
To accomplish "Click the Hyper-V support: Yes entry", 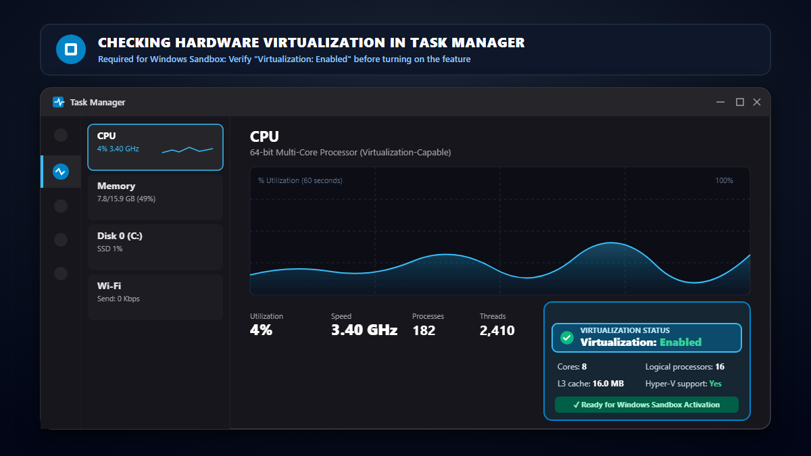I will point(683,384).
